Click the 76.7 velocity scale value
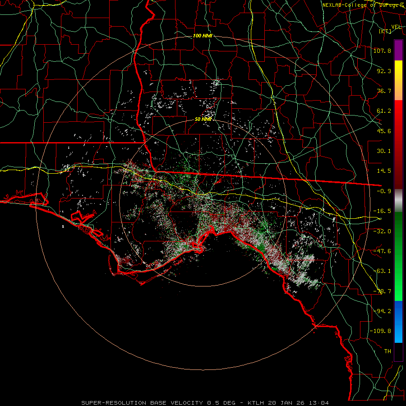This screenshot has height=406, width=406. click(384, 91)
